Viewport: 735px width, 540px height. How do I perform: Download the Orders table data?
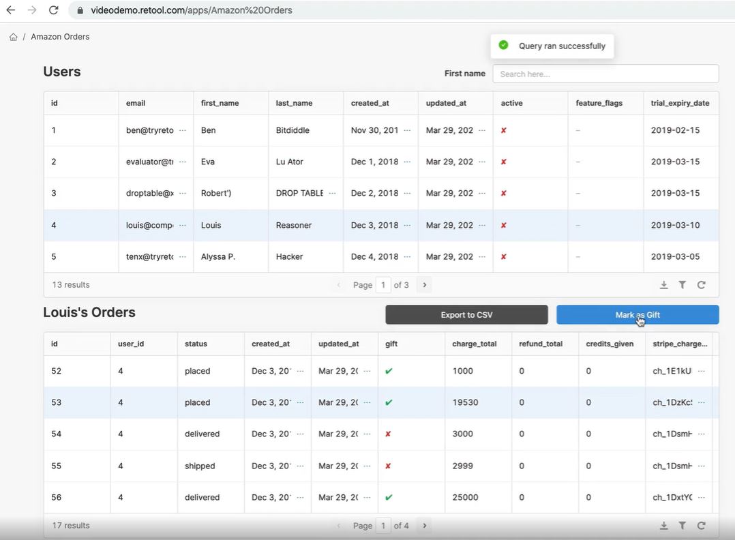click(663, 526)
